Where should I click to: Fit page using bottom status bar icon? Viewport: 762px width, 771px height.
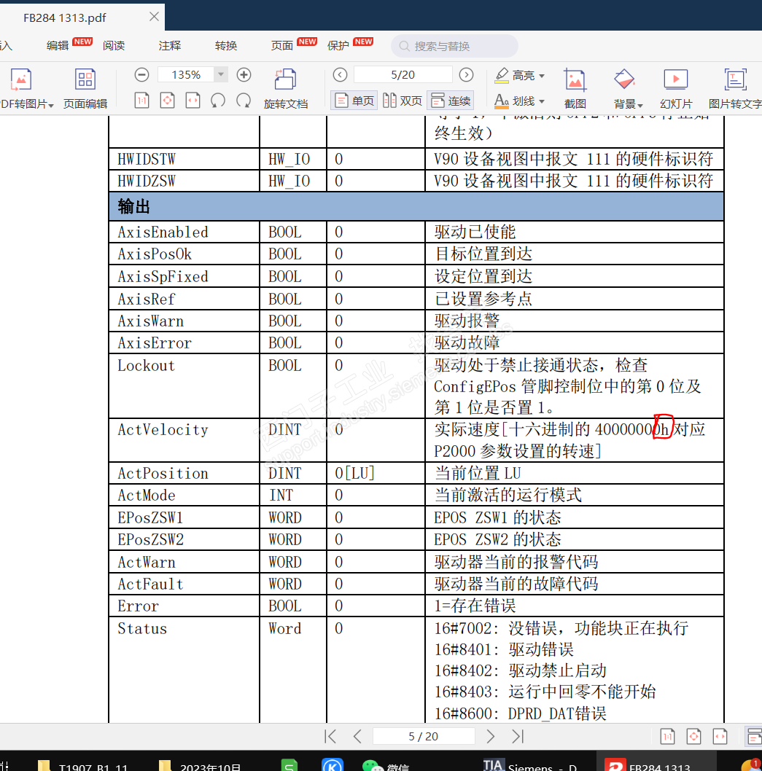693,736
